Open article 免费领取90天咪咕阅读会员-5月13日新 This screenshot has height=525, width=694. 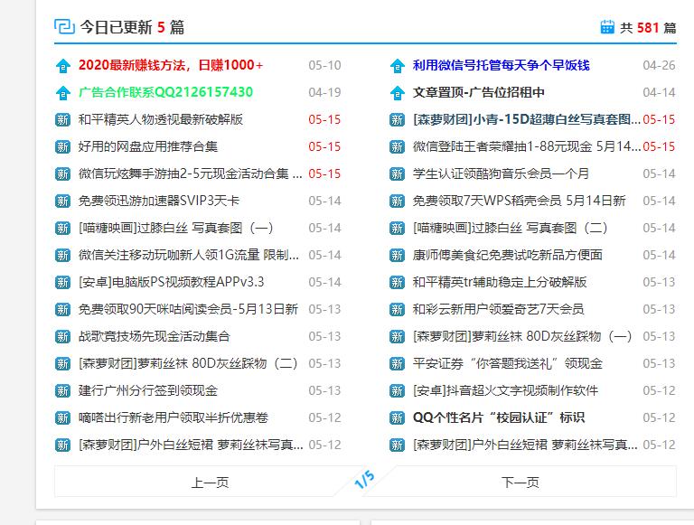188,309
